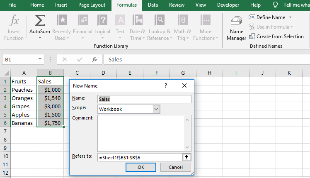The width and height of the screenshot is (310, 178).
Task: Cancel the New Name dialog
Action: pyautogui.click(x=175, y=167)
